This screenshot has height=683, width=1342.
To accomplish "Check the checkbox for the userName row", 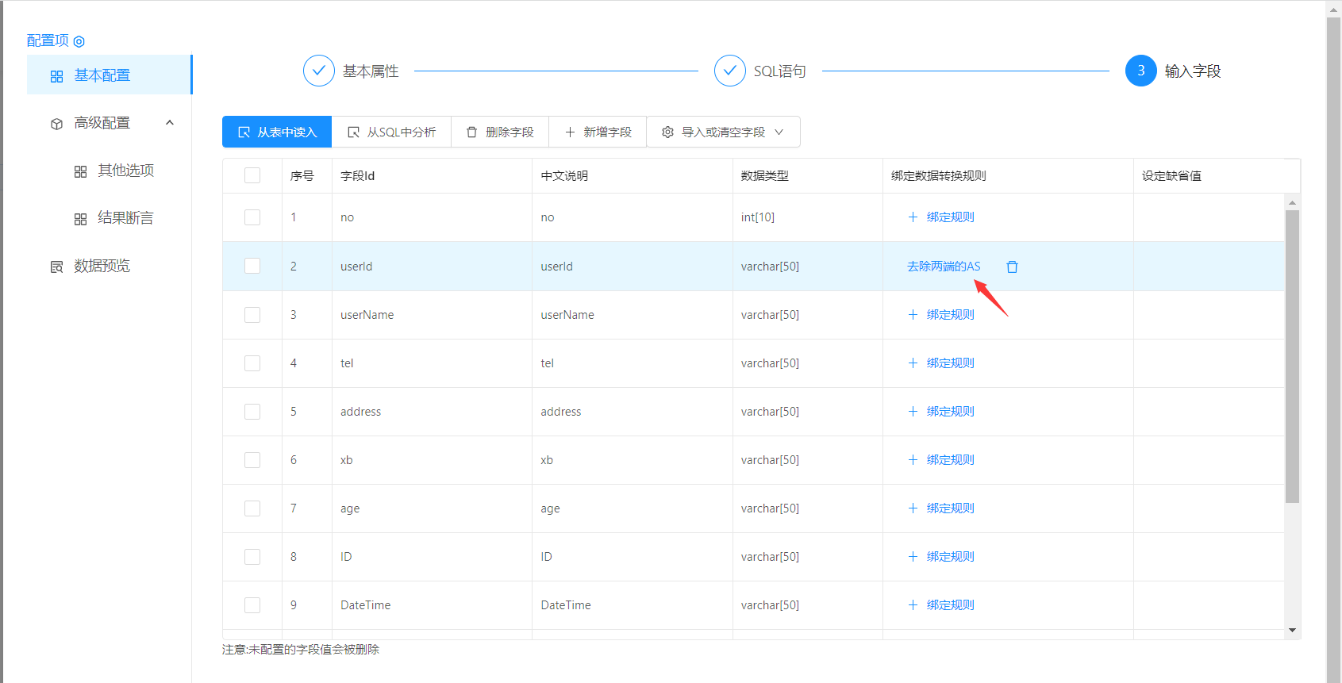I will pos(252,315).
